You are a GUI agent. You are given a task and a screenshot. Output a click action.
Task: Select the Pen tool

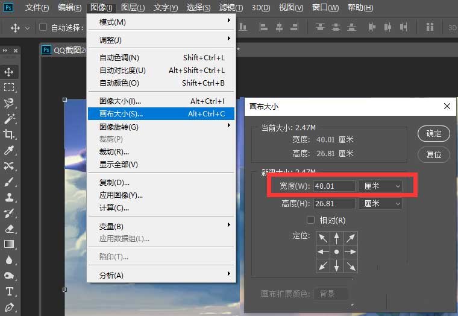9,307
